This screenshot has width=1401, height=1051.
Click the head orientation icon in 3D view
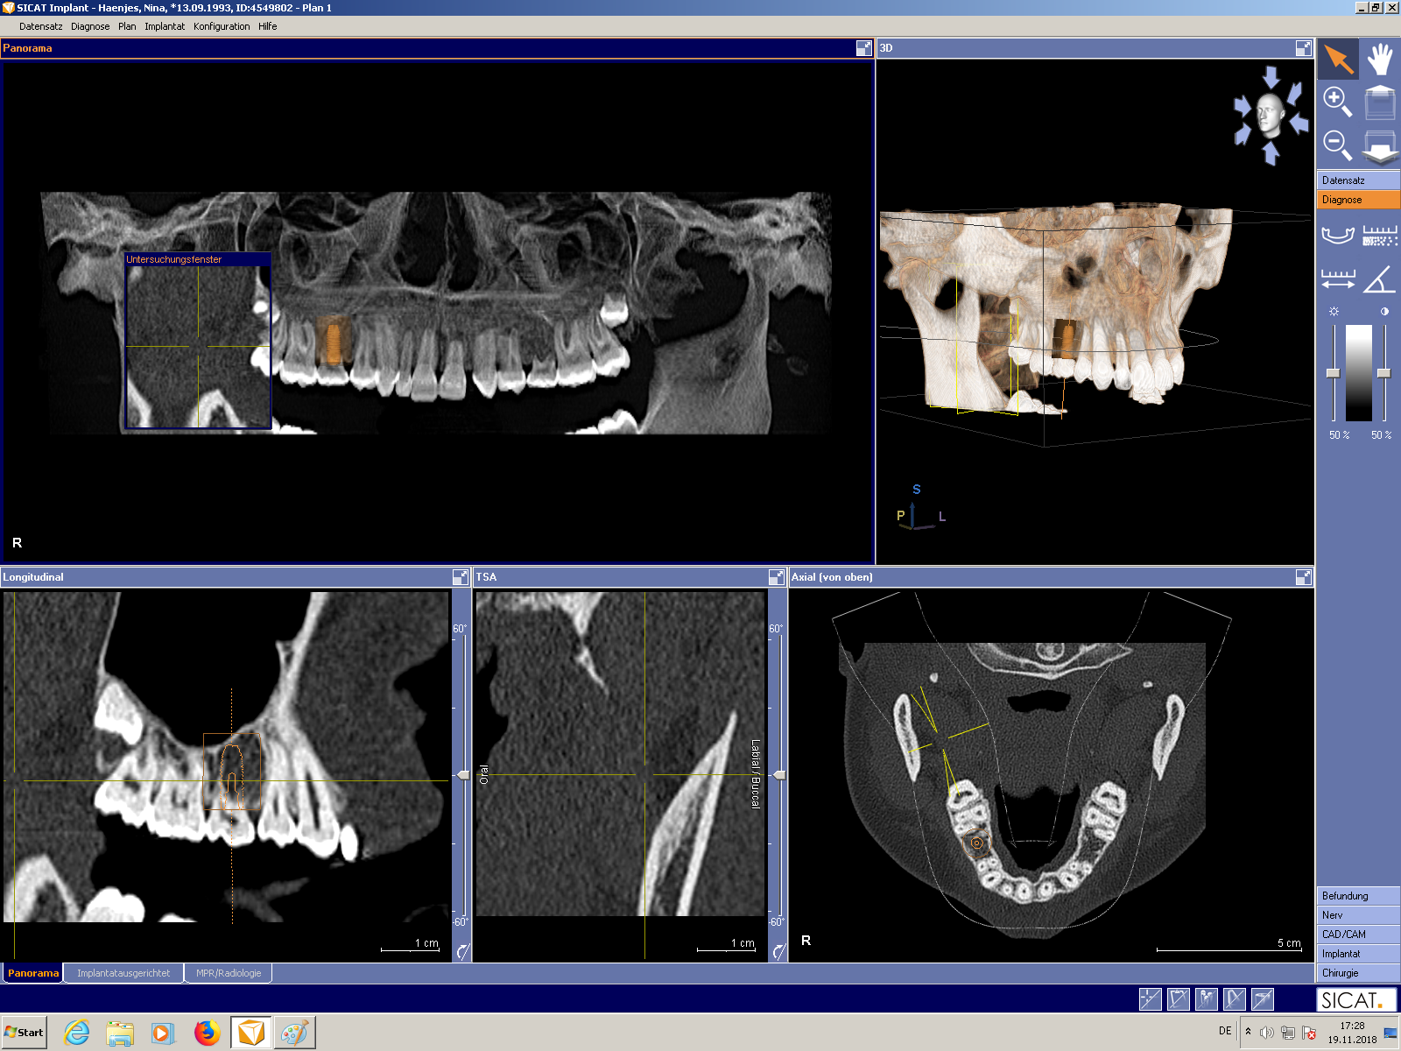[x=1271, y=116]
